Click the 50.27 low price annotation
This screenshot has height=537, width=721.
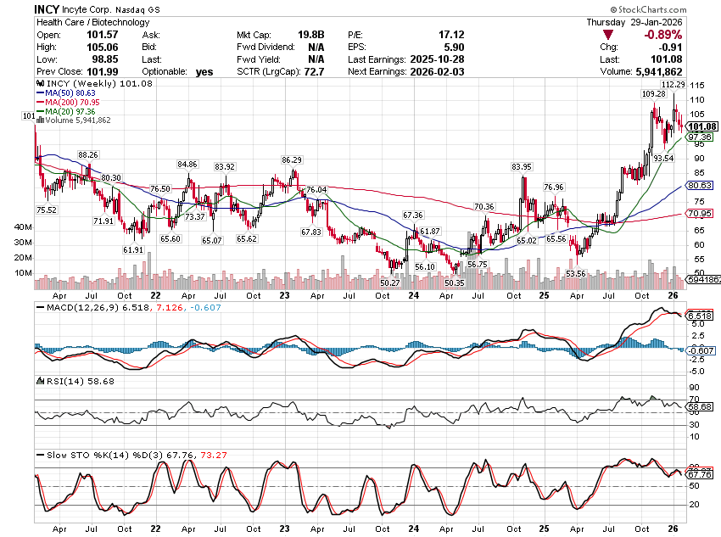(x=390, y=282)
